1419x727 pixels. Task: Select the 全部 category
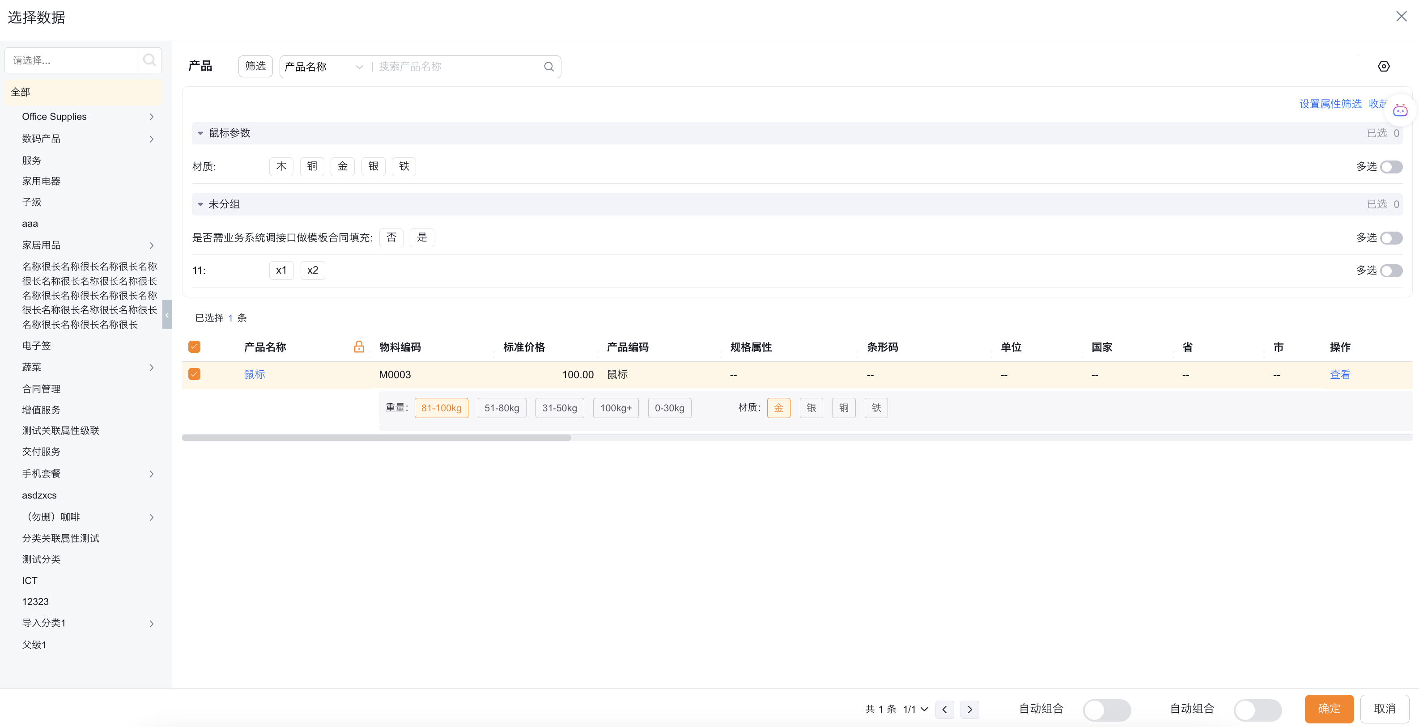click(21, 92)
